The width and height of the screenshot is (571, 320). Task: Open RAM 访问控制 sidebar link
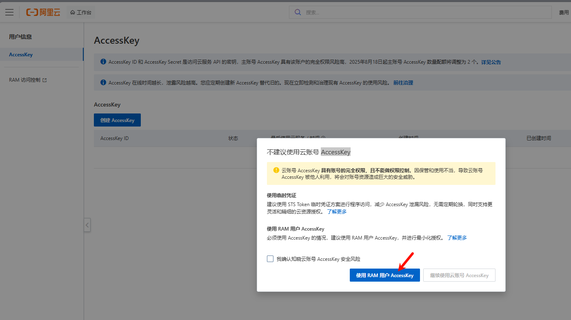pyautogui.click(x=24, y=80)
